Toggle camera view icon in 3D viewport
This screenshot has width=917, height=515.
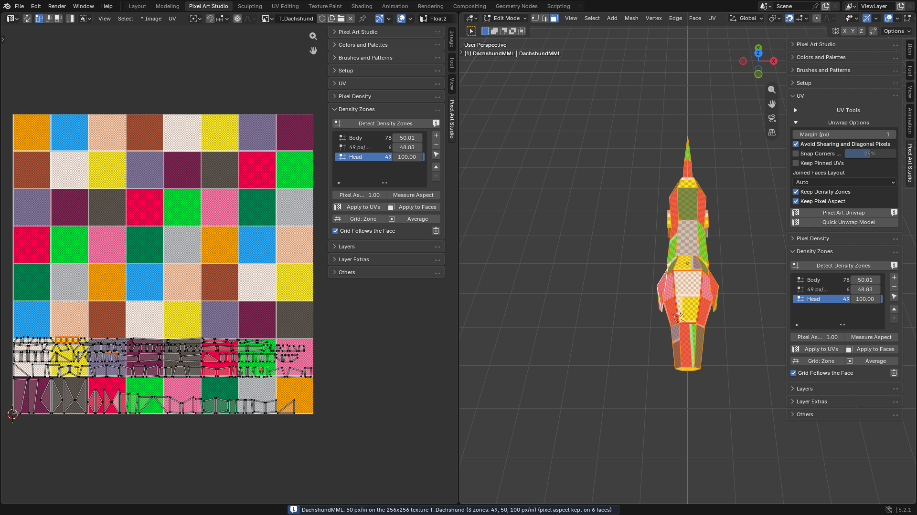[772, 118]
